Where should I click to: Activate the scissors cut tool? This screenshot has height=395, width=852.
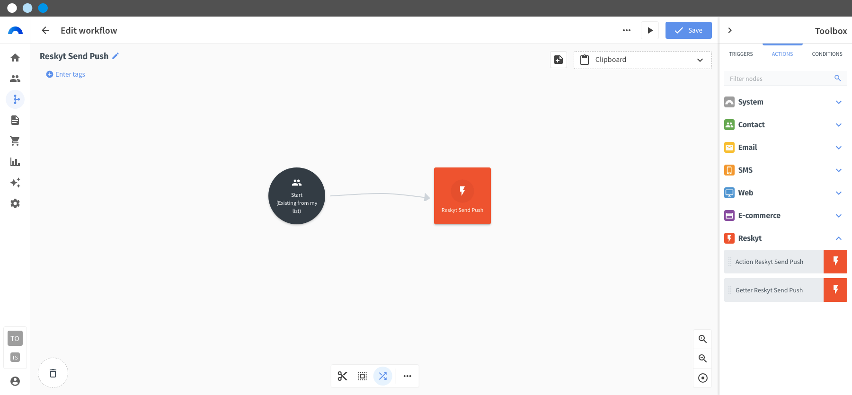tap(343, 376)
